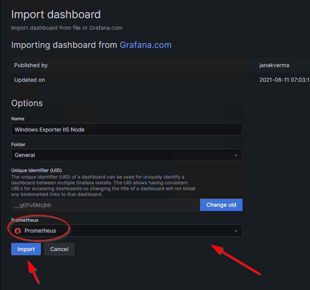
Task: Click the UID description paragraph
Action: [103, 185]
